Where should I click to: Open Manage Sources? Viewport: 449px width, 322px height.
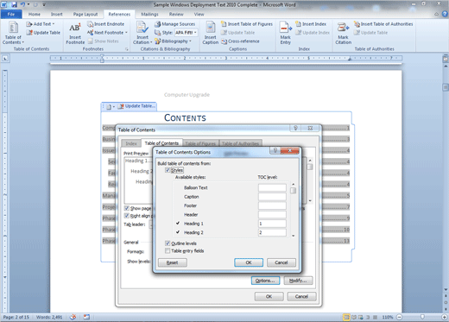[175, 24]
